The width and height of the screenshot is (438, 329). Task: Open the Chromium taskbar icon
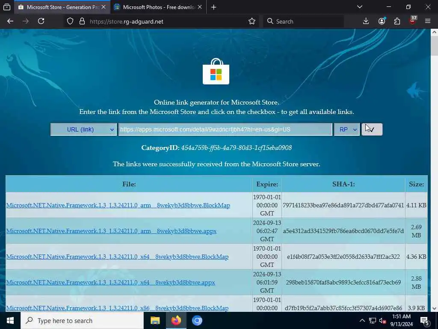coord(197,320)
